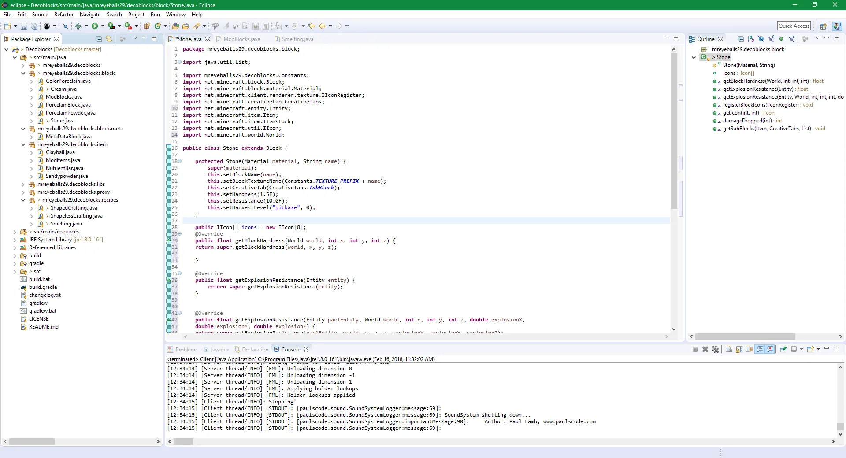The width and height of the screenshot is (846, 458).
Task: Open the Declaration view tab
Action: point(251,350)
